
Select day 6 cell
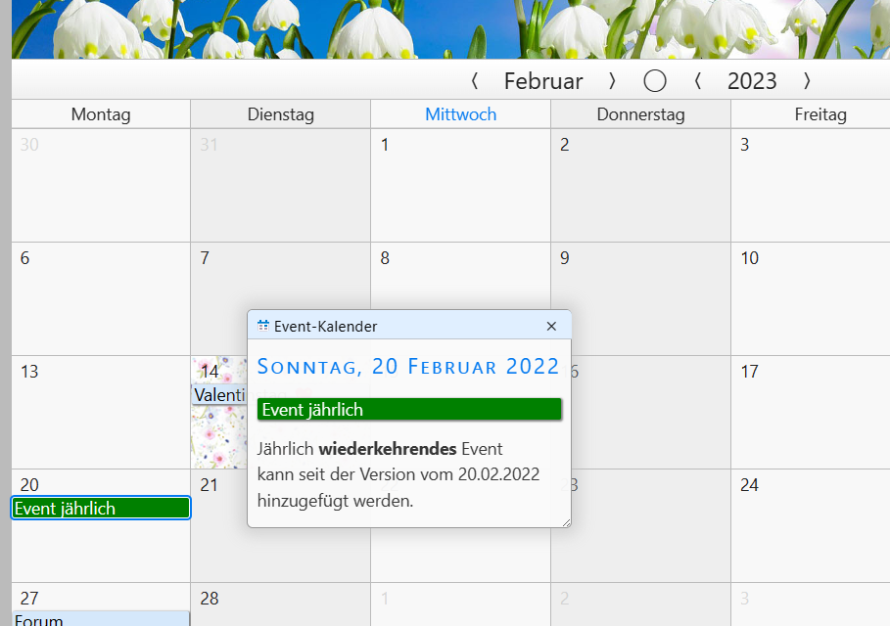[x=101, y=299]
